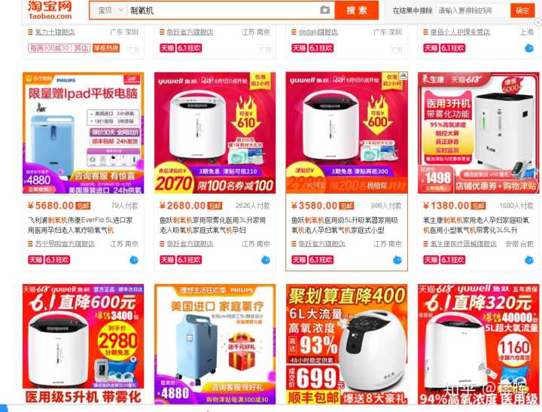Click the 6.1狂欢 tag under ¥1380 listing
Viewport: 542px width, 412px height.
pyautogui.click(x=452, y=260)
